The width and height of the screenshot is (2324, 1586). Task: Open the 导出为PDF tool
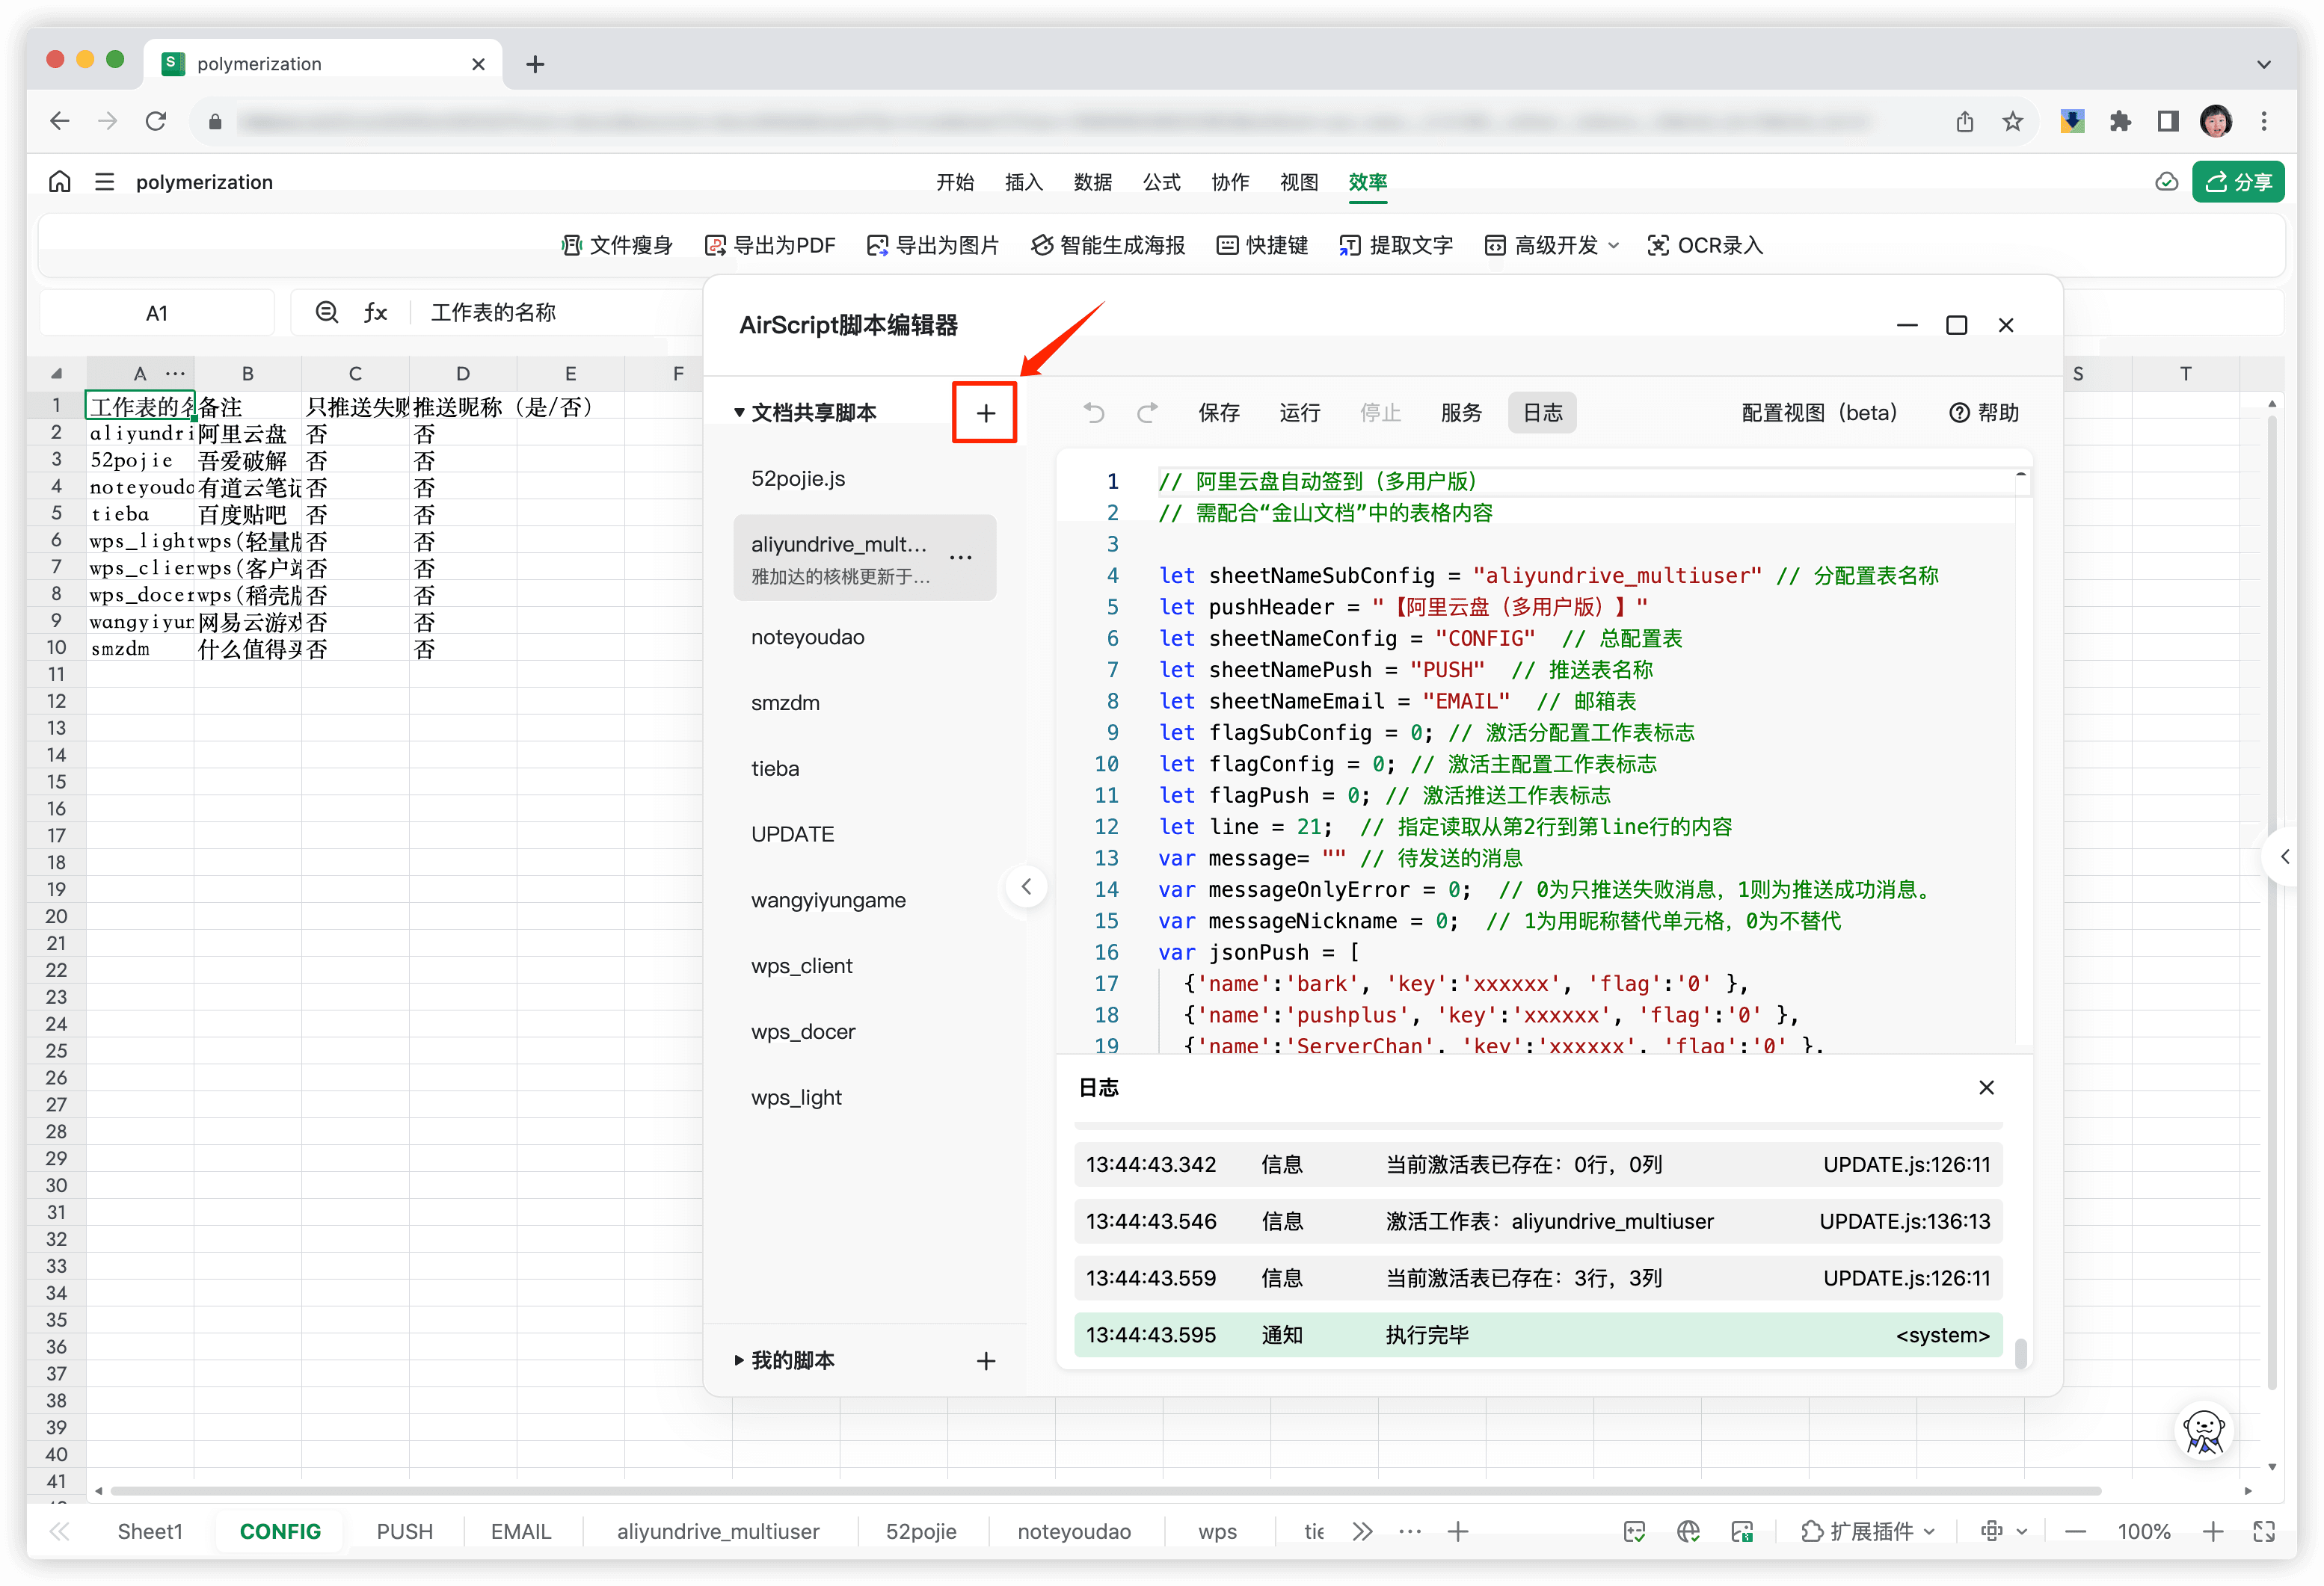coord(771,245)
